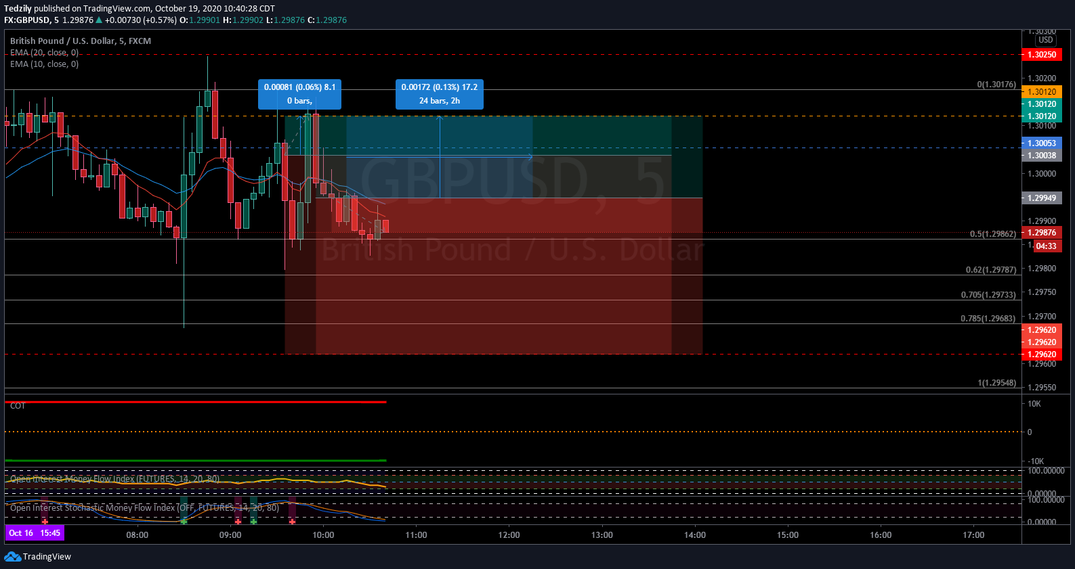Click the gray 1.30038 price tag

(1041, 156)
